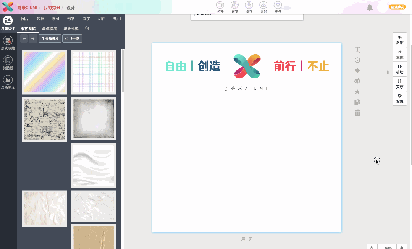
Task: Switch to the 形状 (Shapes) tab
Action: (71, 18)
